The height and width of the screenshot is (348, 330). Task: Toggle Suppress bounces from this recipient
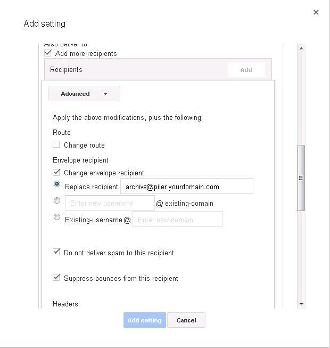(x=56, y=278)
